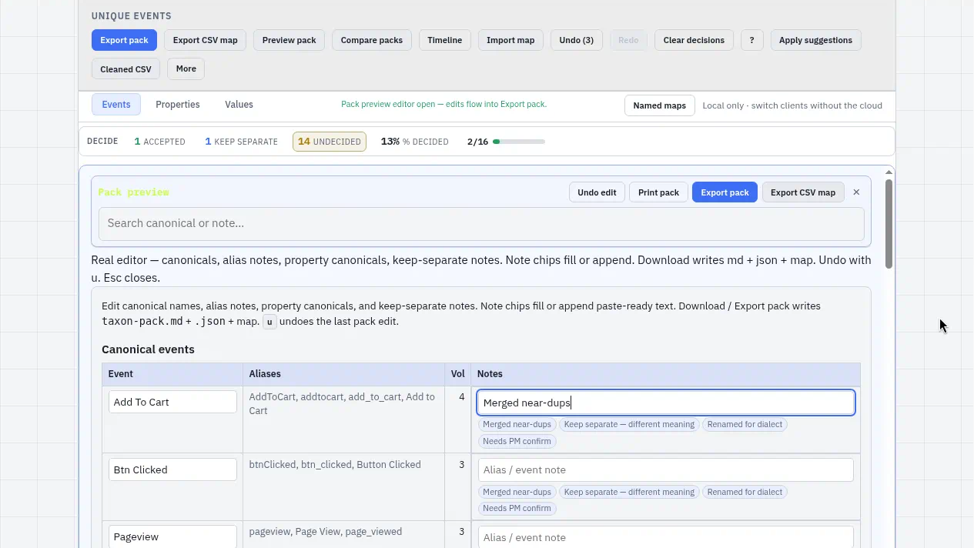Open the More options menu
This screenshot has height=548, width=974.
click(186, 69)
